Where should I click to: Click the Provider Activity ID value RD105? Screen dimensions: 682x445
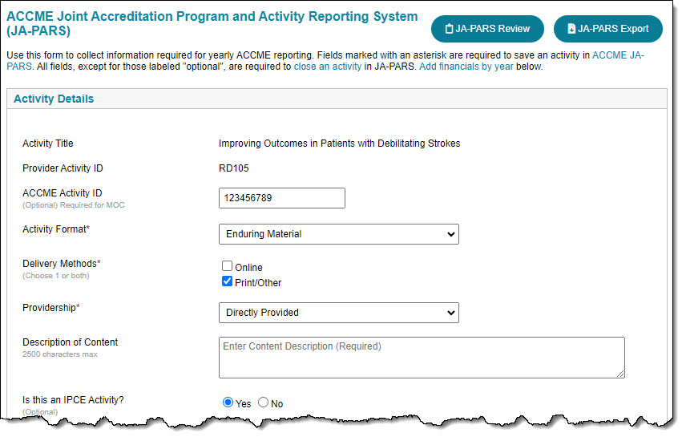[233, 168]
